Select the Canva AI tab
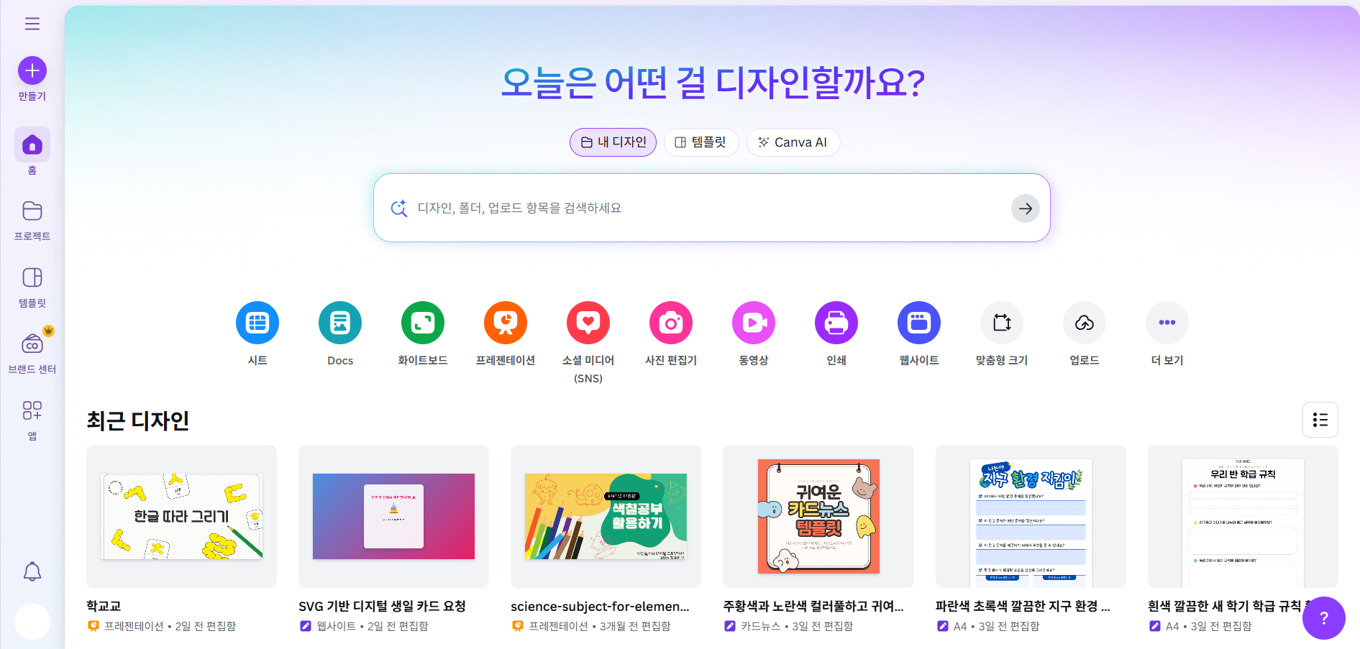The height and width of the screenshot is (649, 1360). (x=793, y=142)
